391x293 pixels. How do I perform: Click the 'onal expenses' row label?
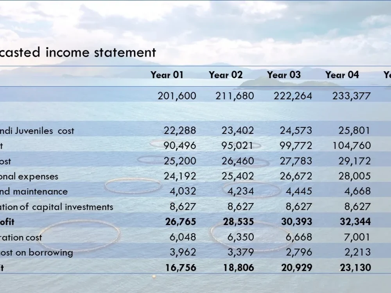coord(29,177)
